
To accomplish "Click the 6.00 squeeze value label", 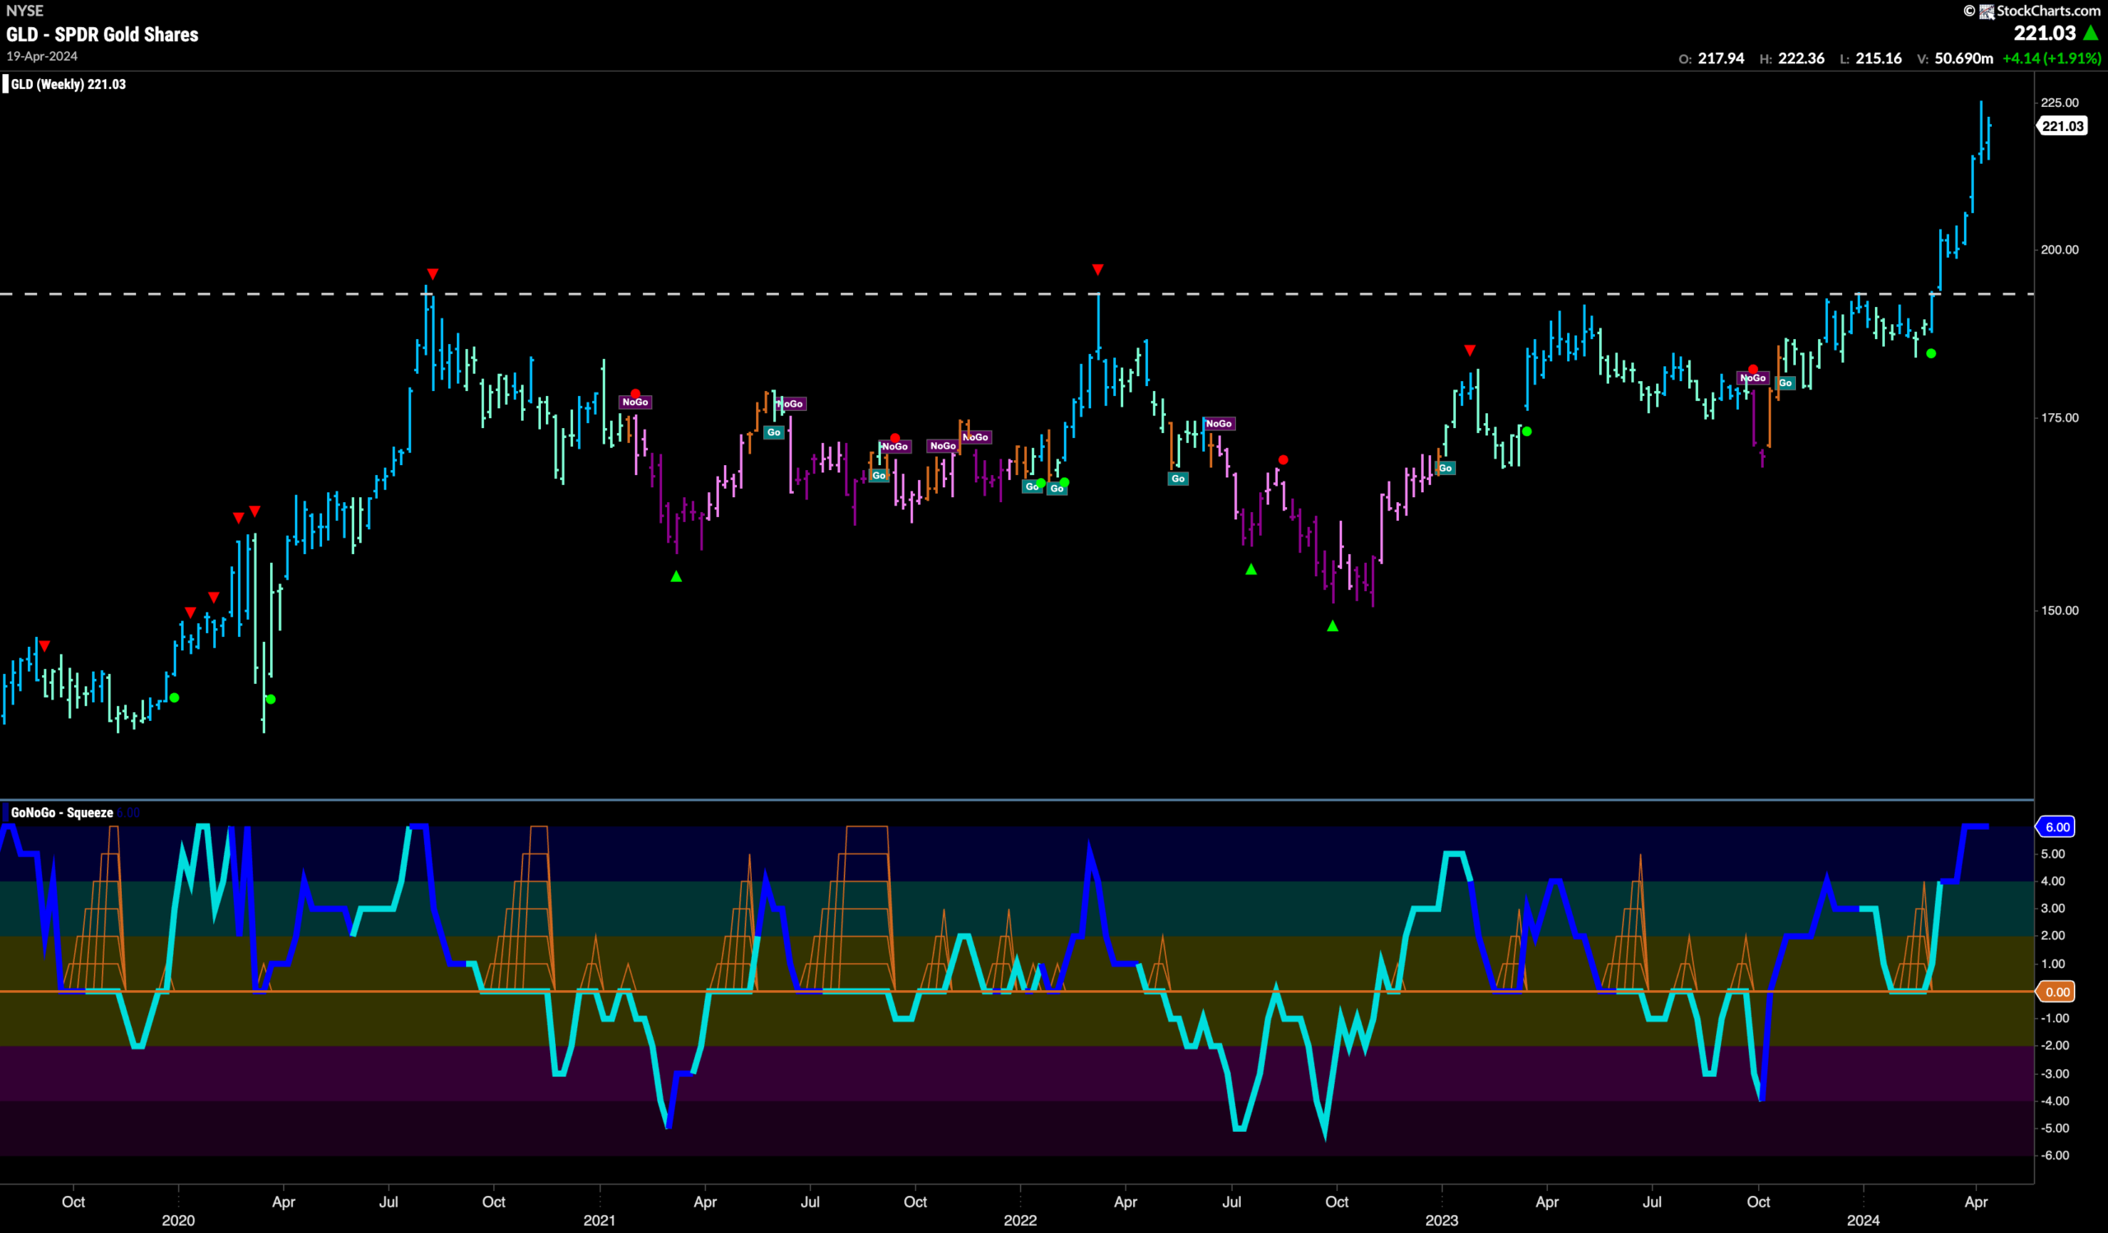I will point(2057,826).
